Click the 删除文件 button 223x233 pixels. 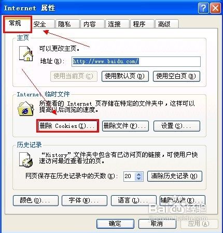pos(126,126)
